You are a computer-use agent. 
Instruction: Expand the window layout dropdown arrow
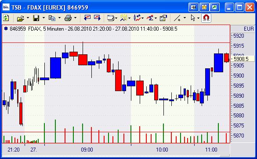[116, 18]
